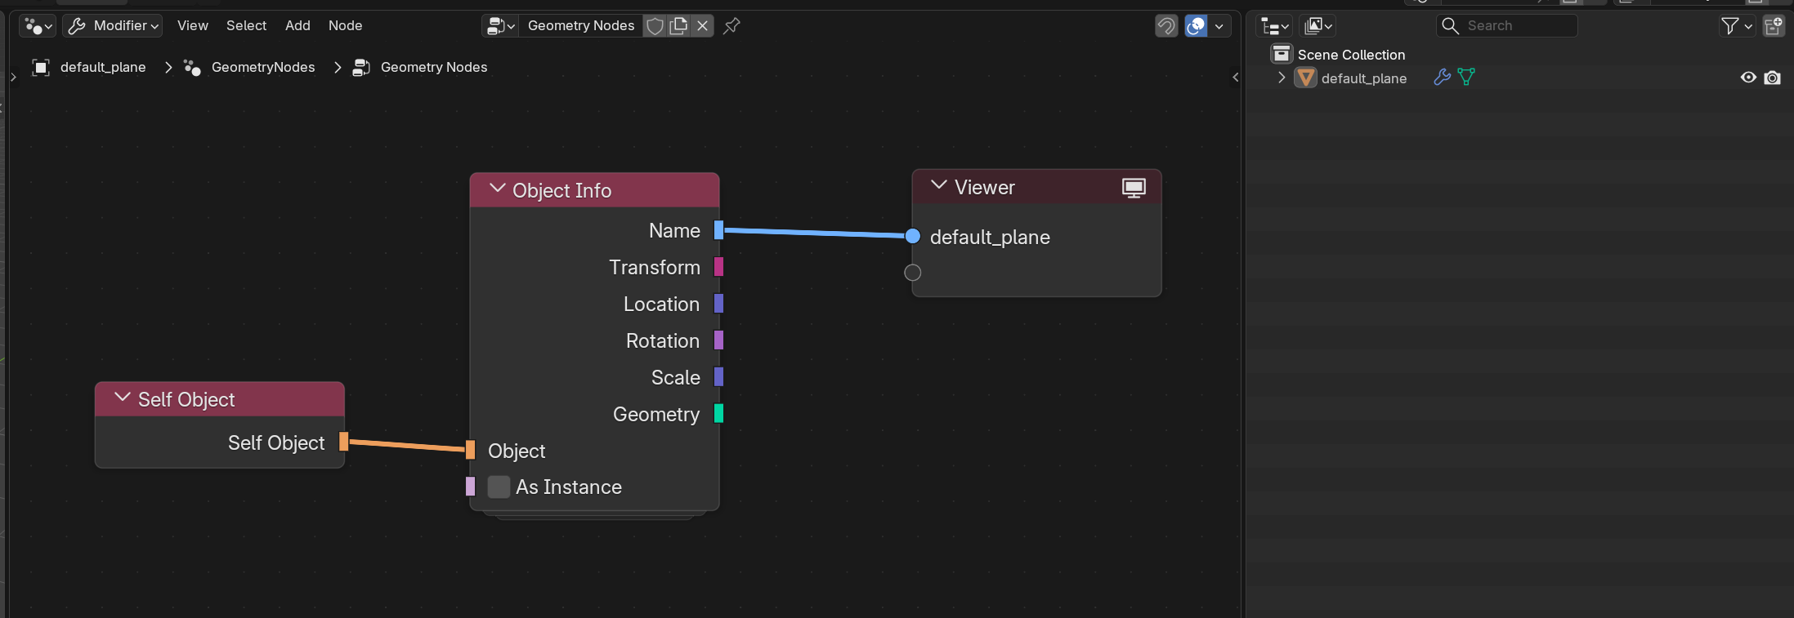Click the outliner Search field
Viewport: 1794px width, 618px height.
[1506, 26]
